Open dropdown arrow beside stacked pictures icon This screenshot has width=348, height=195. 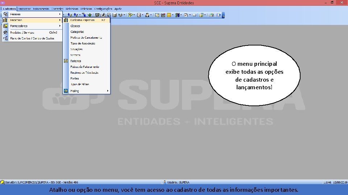click(205, 15)
